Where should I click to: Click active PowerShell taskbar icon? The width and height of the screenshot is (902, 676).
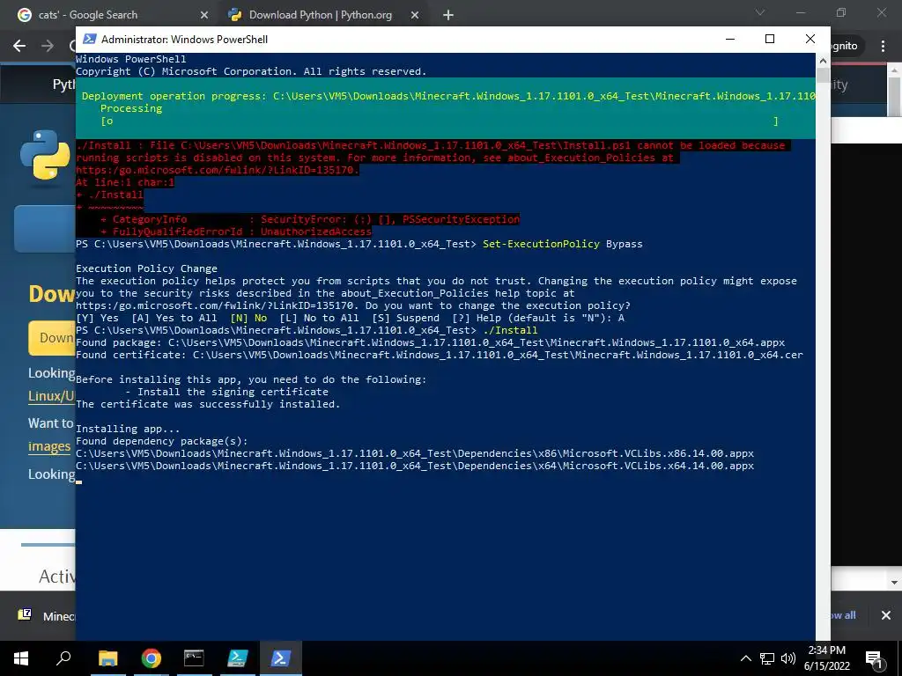280,658
